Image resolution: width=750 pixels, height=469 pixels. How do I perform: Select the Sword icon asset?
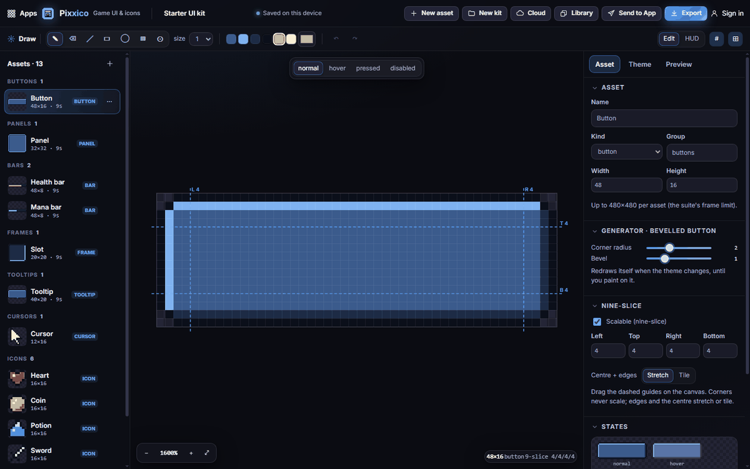pos(62,454)
